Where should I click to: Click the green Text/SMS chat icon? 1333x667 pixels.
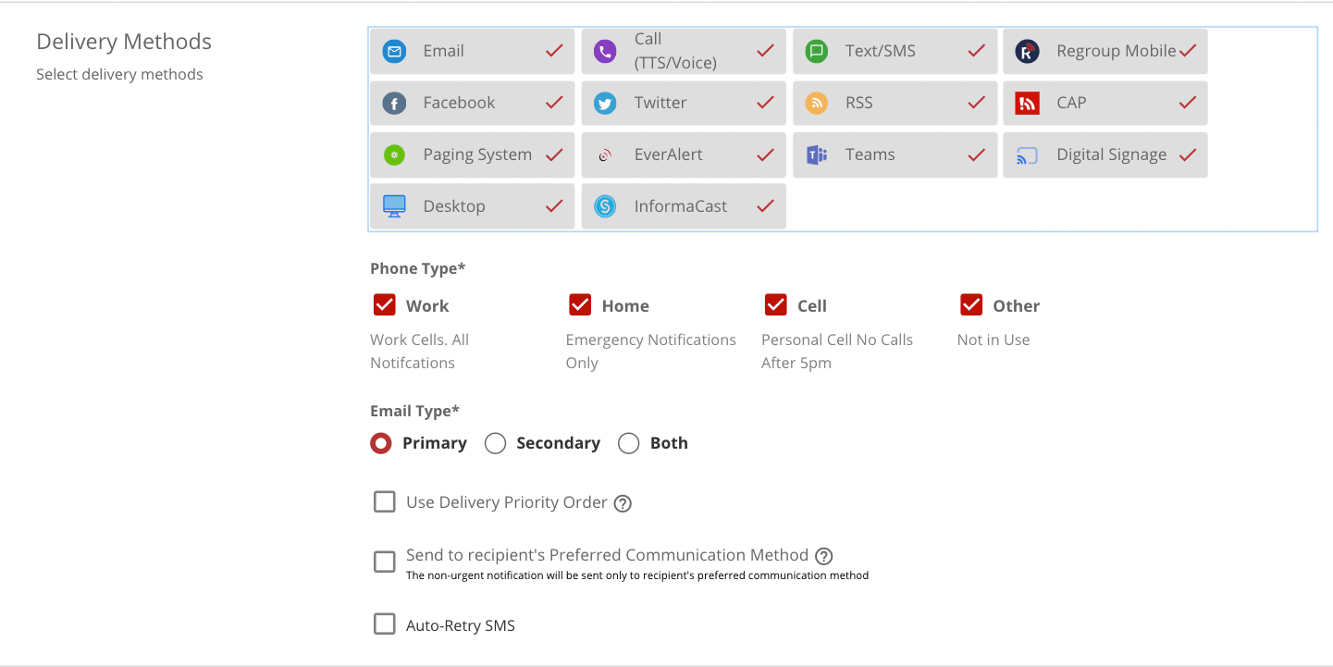tap(816, 52)
